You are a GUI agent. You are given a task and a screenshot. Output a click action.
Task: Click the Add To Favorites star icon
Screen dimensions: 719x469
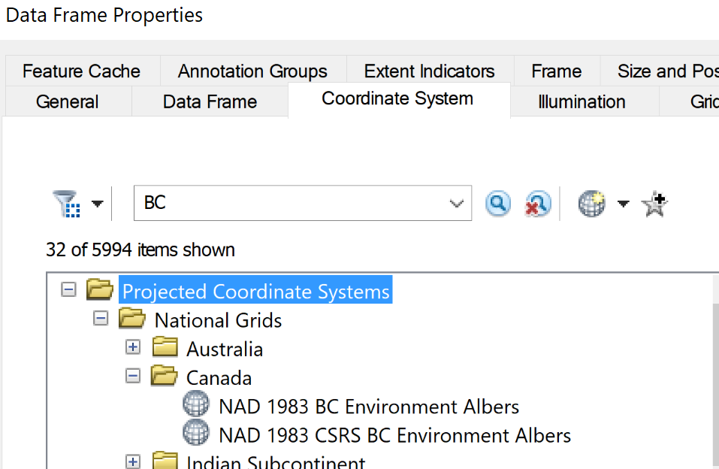(x=654, y=203)
